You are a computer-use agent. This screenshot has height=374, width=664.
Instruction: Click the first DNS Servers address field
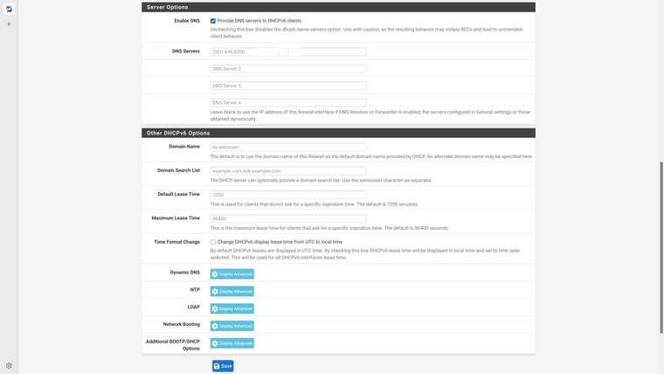click(288, 52)
